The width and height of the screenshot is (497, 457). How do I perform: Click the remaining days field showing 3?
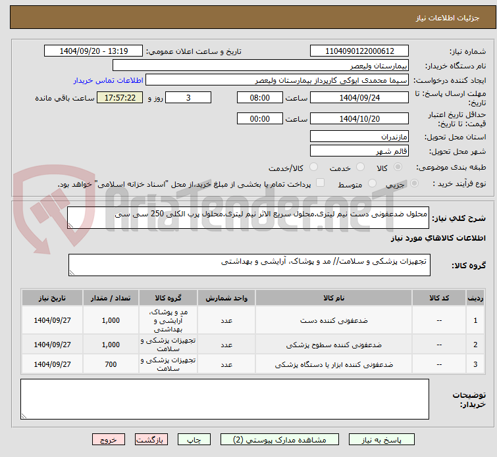[x=188, y=97]
